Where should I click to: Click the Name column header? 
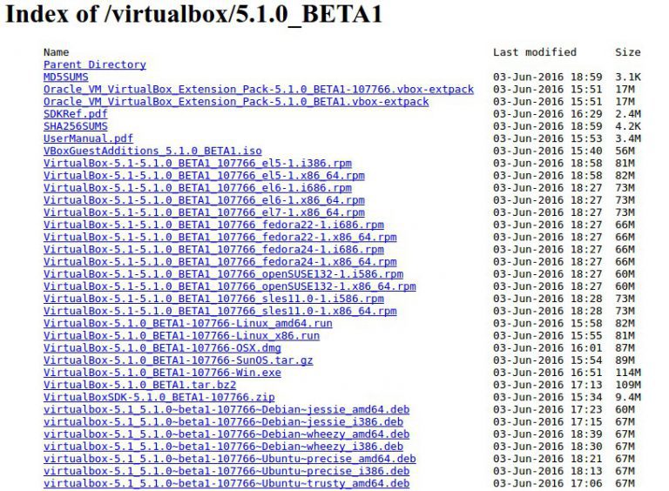57,52
